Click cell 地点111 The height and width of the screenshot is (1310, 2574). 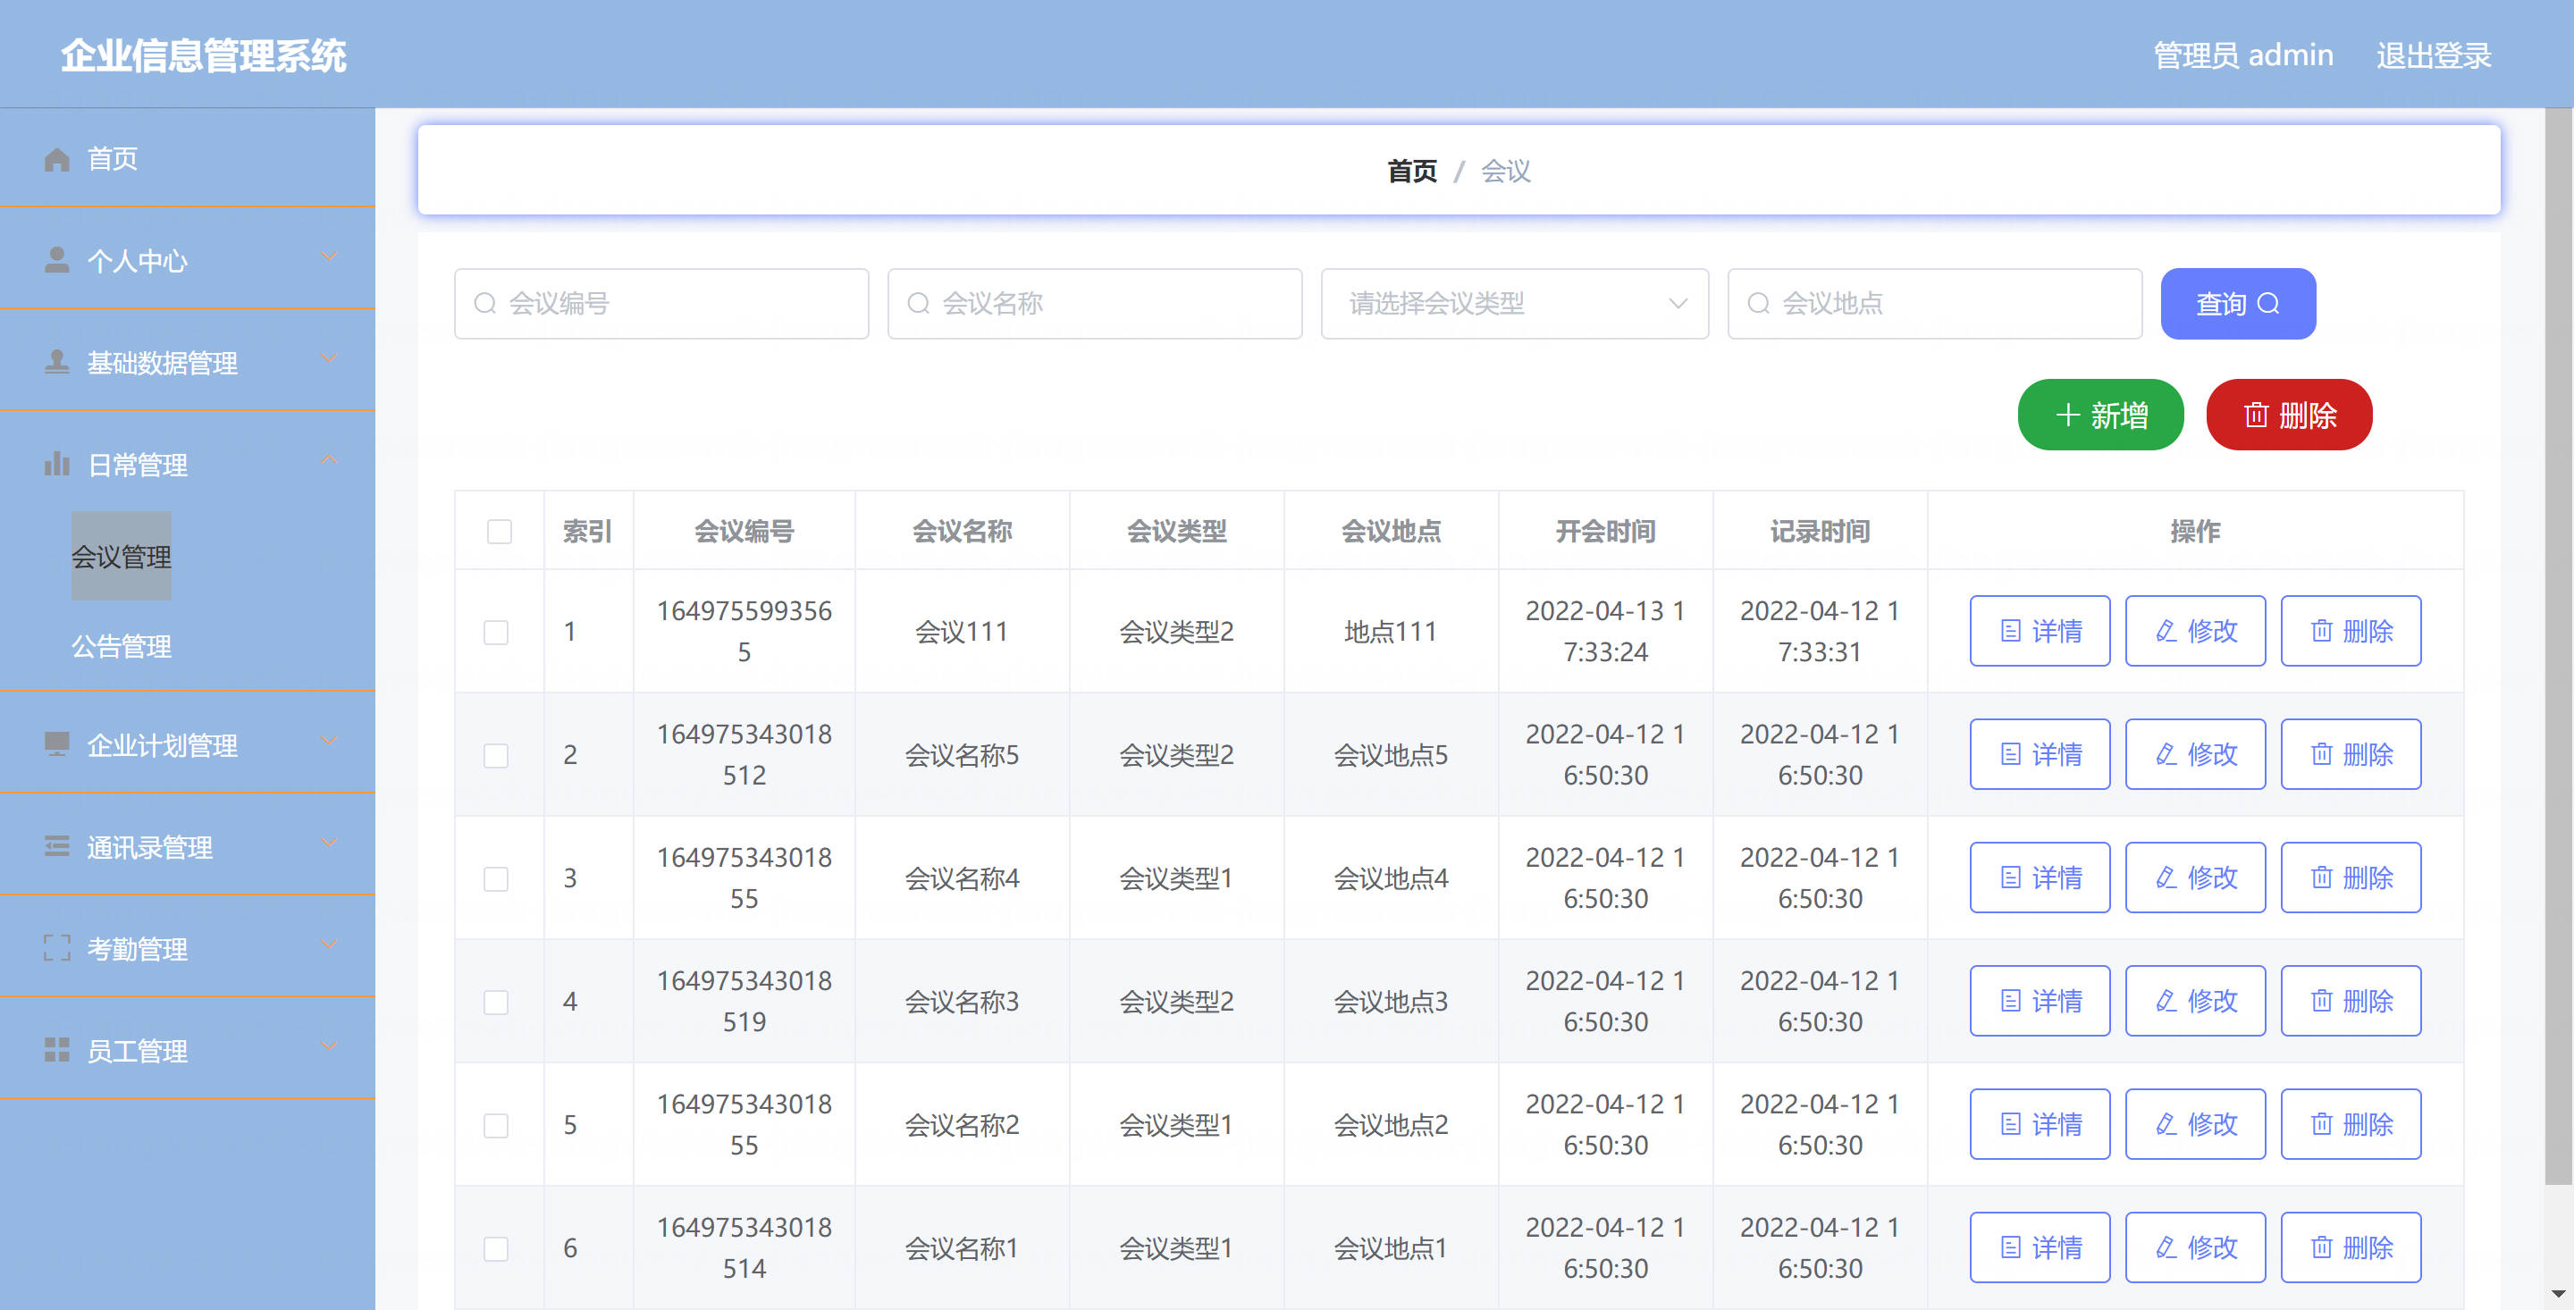click(1390, 632)
